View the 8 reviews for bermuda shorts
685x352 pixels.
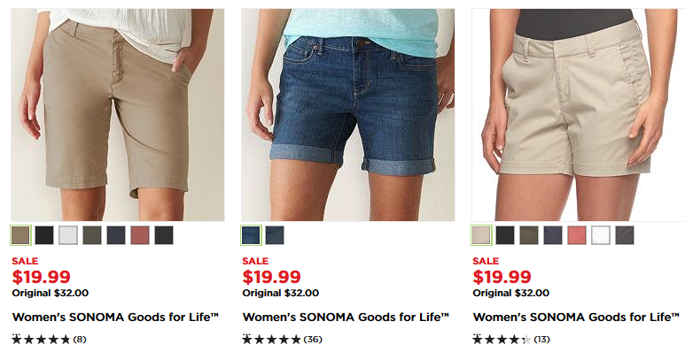pyautogui.click(x=49, y=339)
